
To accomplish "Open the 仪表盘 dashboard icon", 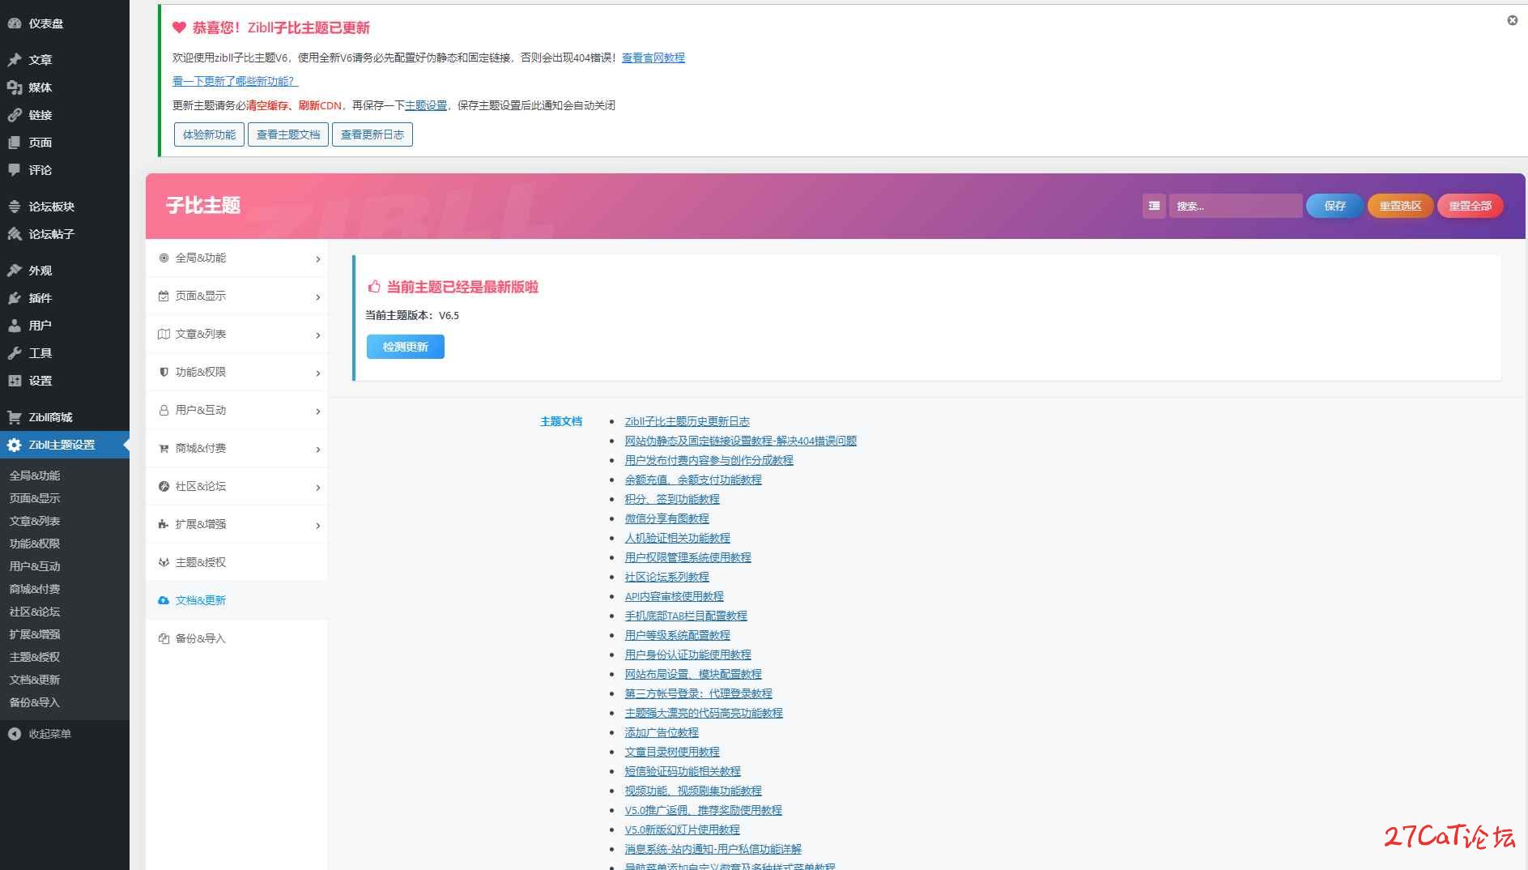I will pyautogui.click(x=15, y=23).
